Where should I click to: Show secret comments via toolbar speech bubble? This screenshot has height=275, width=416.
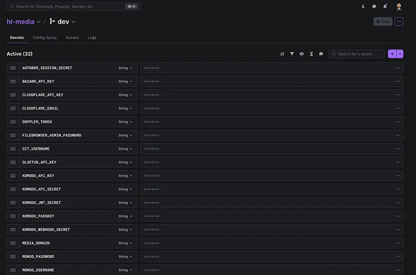pyautogui.click(x=321, y=54)
